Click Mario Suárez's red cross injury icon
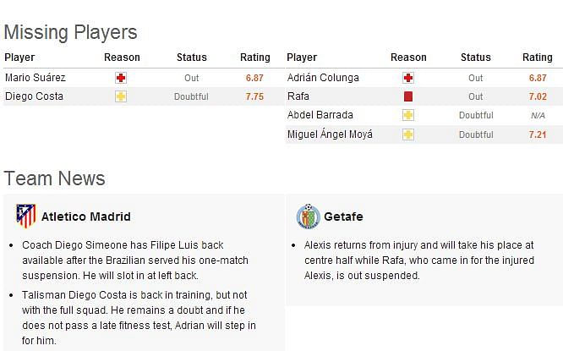 [x=121, y=78]
